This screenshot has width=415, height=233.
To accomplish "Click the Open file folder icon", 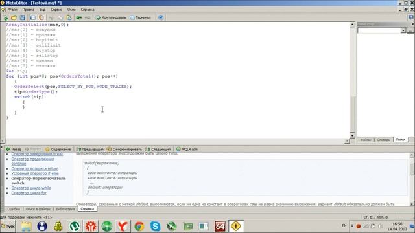I will click(14, 17).
